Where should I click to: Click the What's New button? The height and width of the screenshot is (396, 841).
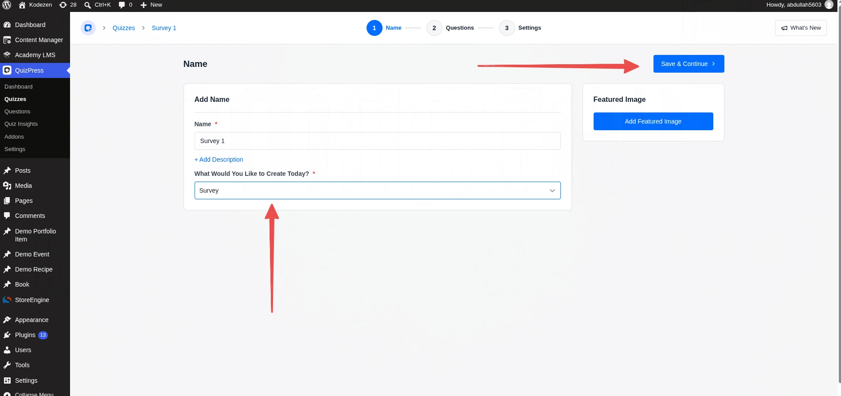tap(801, 28)
